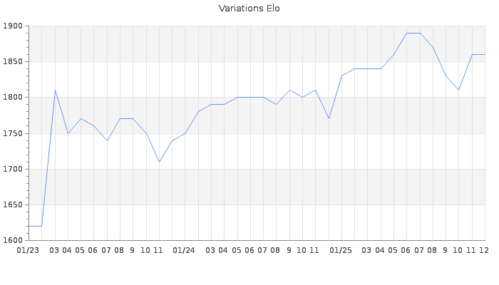Screen dimensions: 499x285
Task: Select the 1850 y-axis label
Action: click(14, 62)
